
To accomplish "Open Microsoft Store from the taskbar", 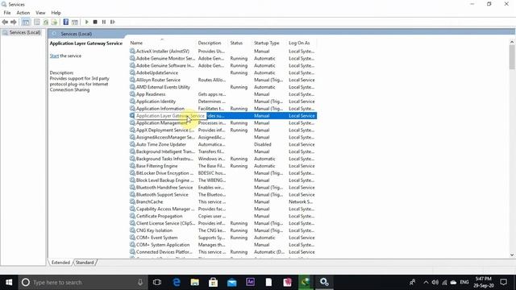I will pyautogui.click(x=213, y=283).
